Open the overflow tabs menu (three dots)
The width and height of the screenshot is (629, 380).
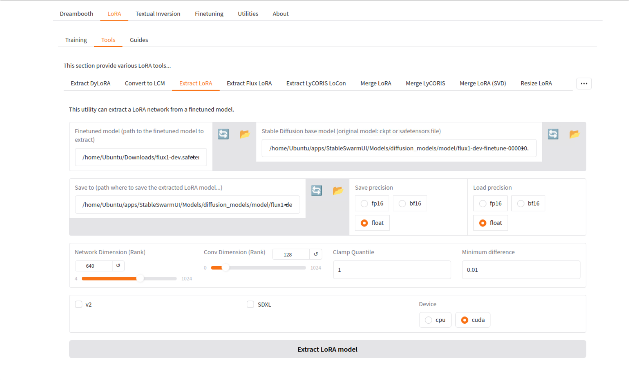[584, 83]
